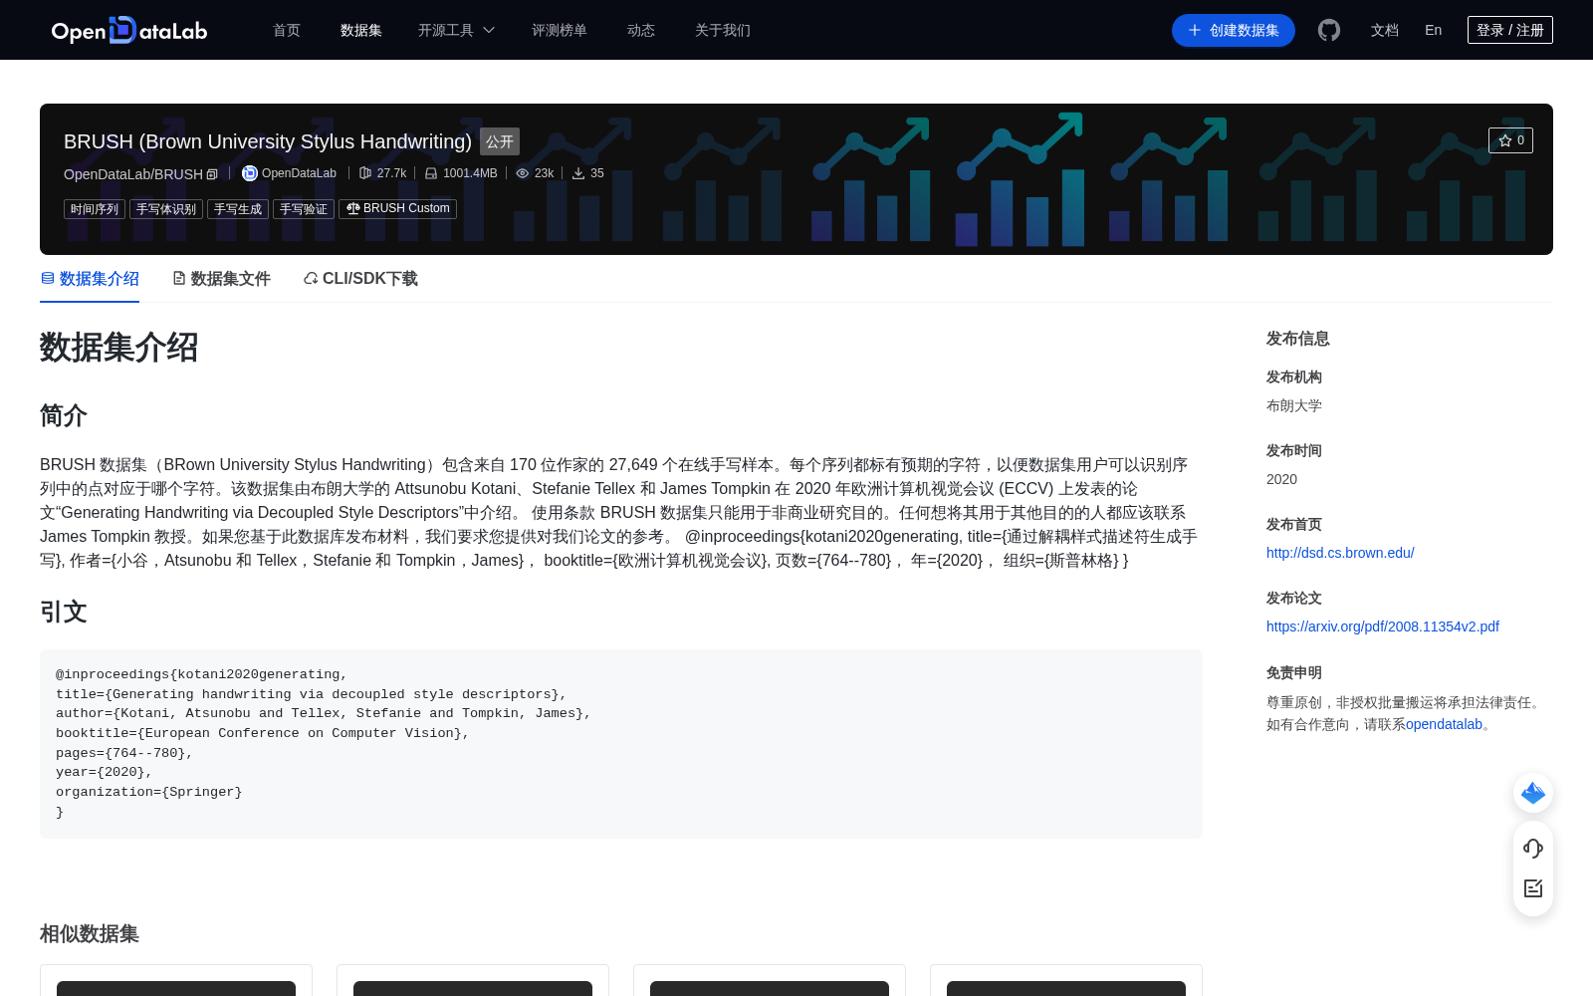Open 动态 navigation item
Screen dimensions: 1593x996
click(641, 30)
